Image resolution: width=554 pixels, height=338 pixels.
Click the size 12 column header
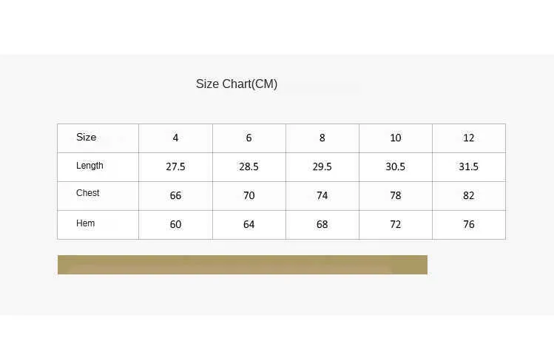469,138
